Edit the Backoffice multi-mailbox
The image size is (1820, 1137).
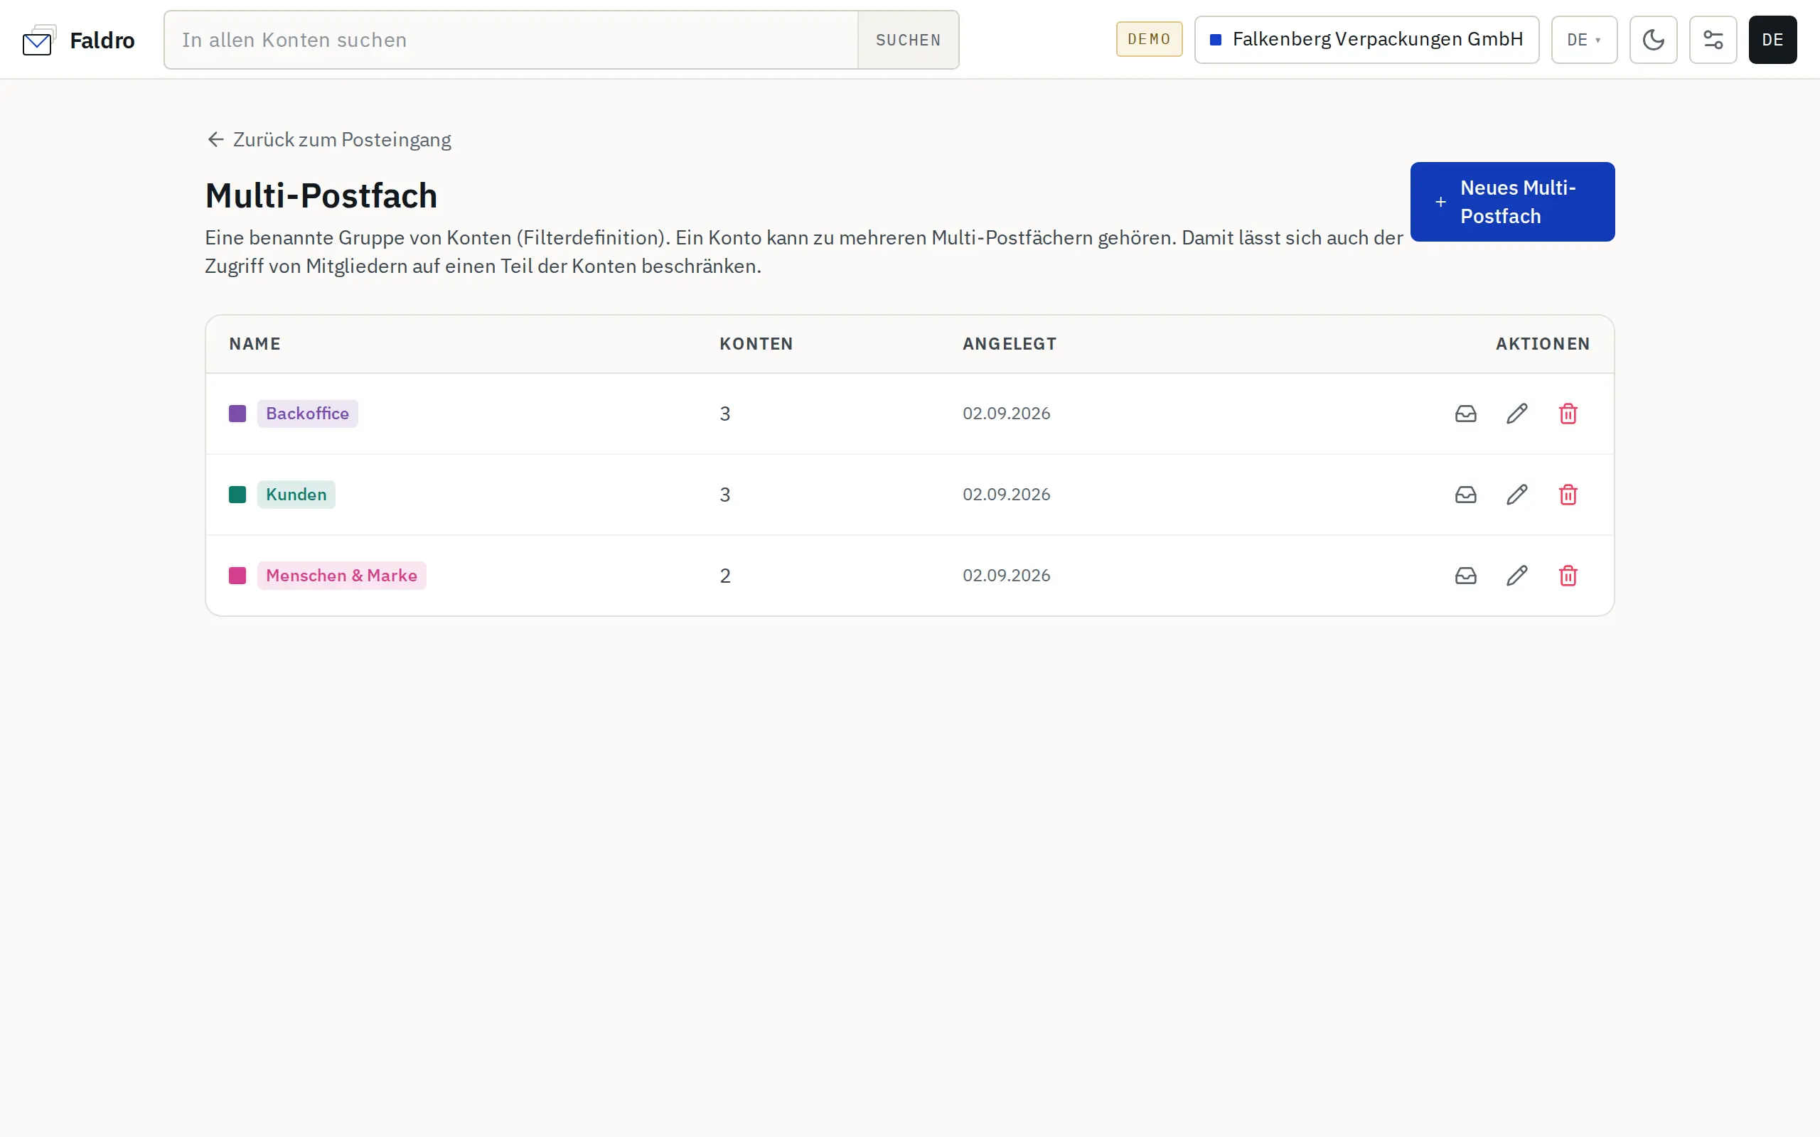[x=1517, y=414]
